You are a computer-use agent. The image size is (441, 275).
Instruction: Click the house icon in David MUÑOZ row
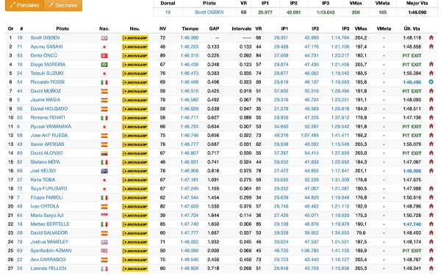point(431,91)
